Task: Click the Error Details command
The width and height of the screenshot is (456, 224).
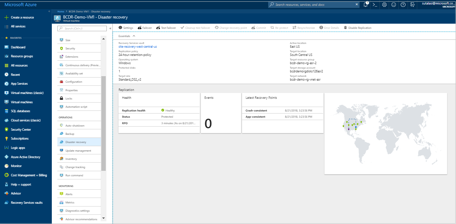Action: pos(329,28)
